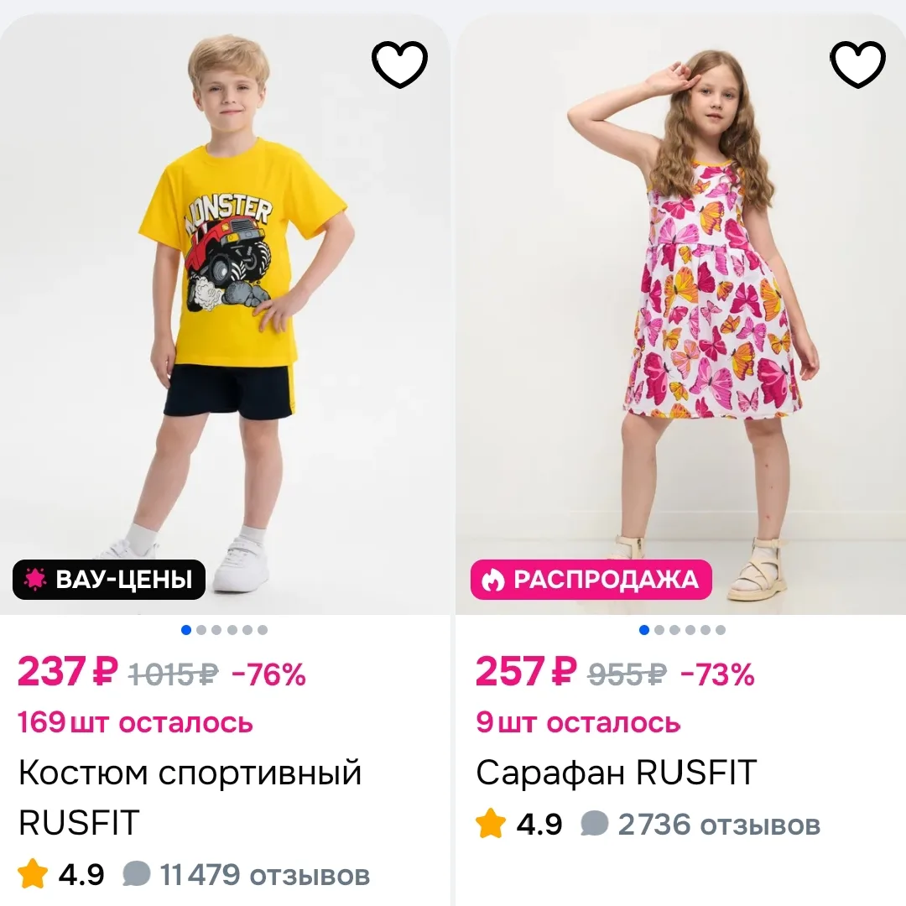
Task: Open boy in yellow Monster t-shirt photo
Action: click(225, 315)
